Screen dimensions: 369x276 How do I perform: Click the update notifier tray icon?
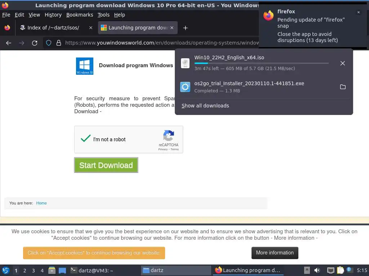pyautogui.click(x=349, y=270)
